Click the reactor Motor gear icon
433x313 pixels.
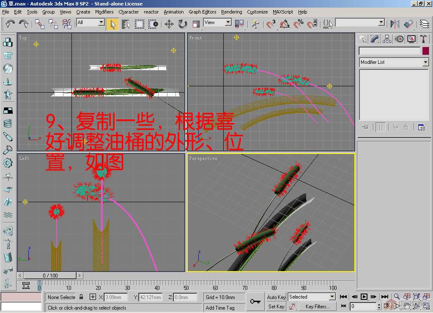coord(8,163)
